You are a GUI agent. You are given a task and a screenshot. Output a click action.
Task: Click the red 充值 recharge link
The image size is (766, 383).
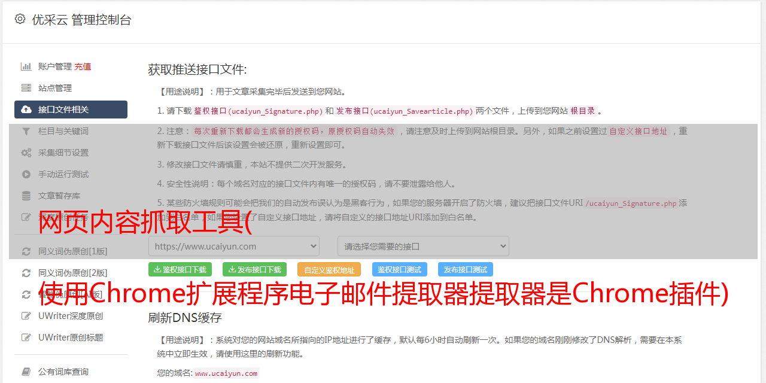click(83, 66)
